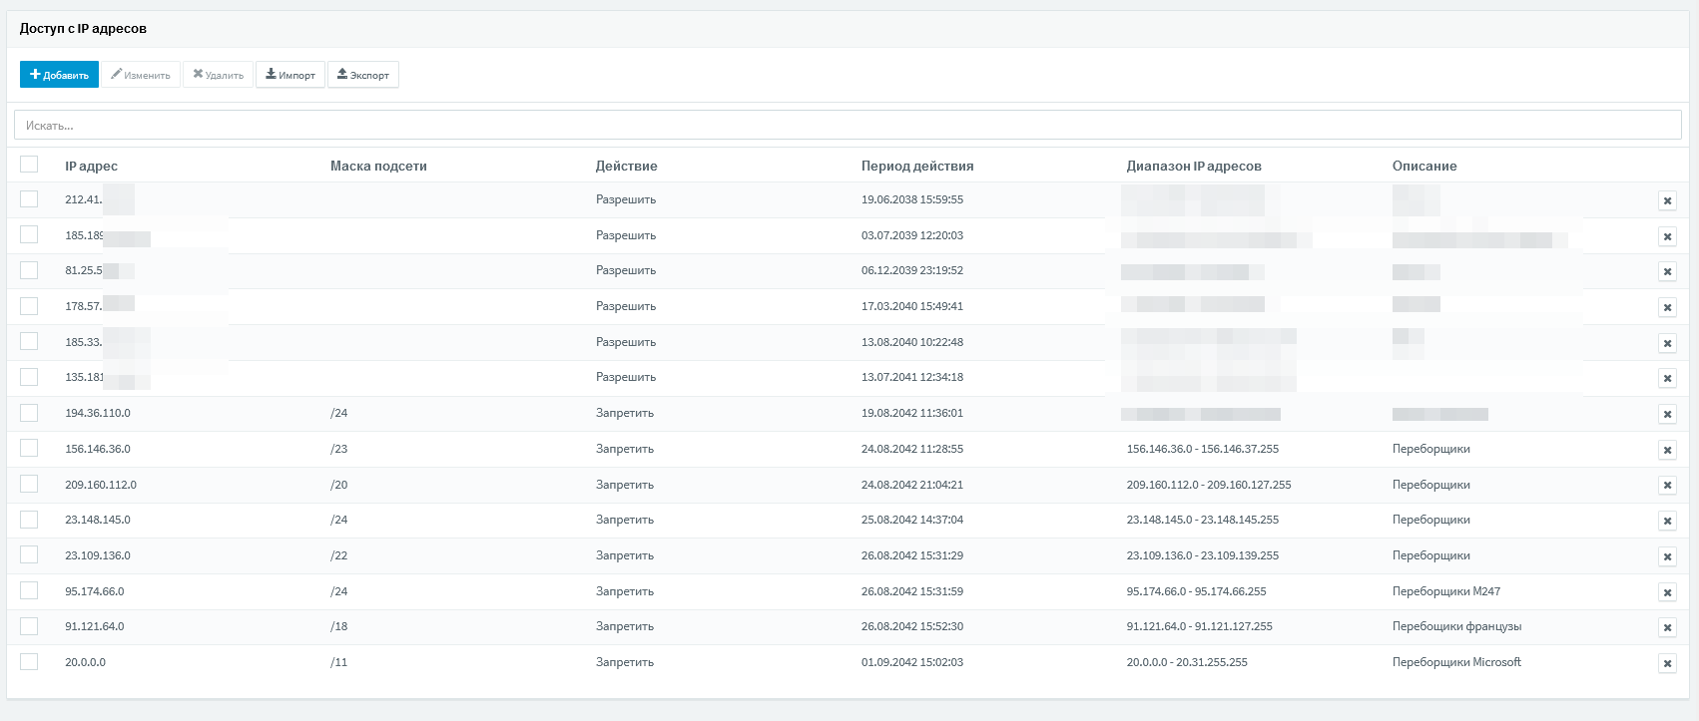This screenshot has width=1699, height=721.
Task: Click IP address 156.146.36.0
Action: coord(98,449)
